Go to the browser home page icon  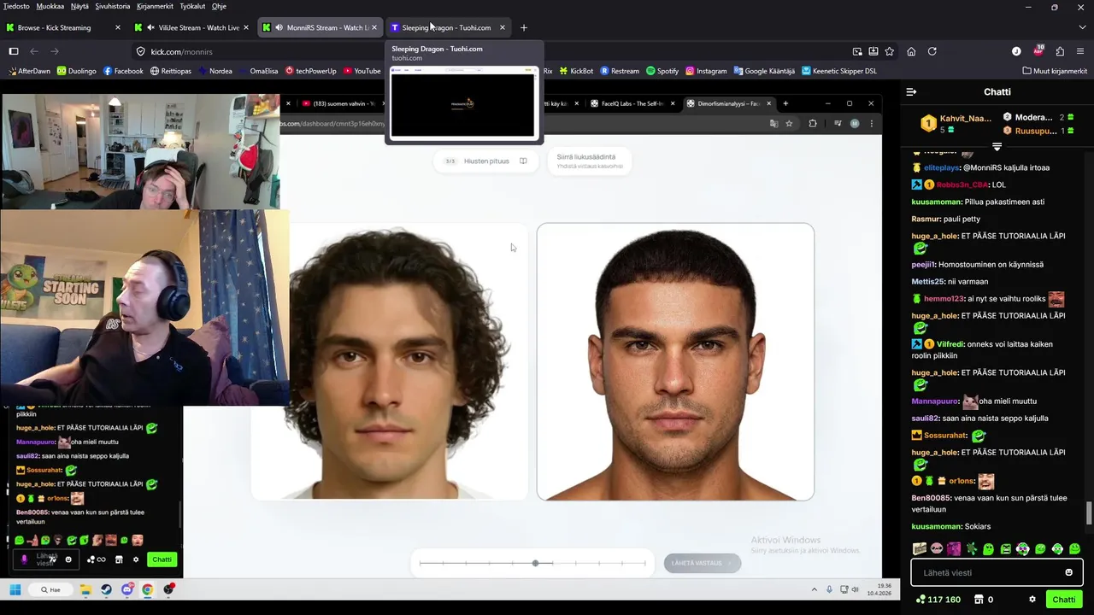pos(911,51)
